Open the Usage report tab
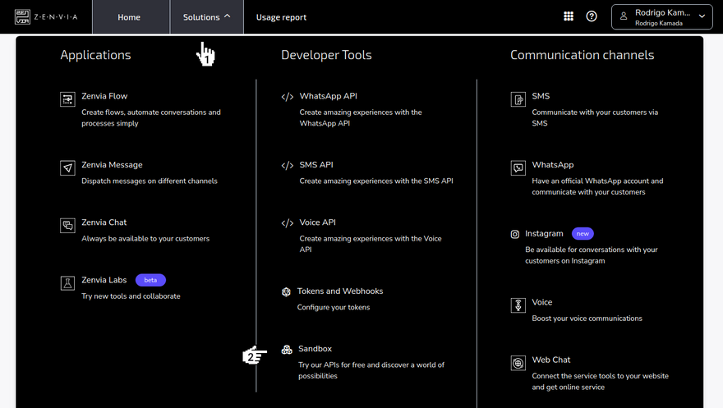The image size is (723, 408). pyautogui.click(x=281, y=17)
